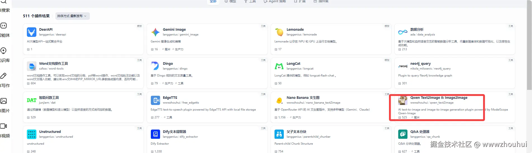Click the Word文档操作工具 docx icon

(32, 66)
